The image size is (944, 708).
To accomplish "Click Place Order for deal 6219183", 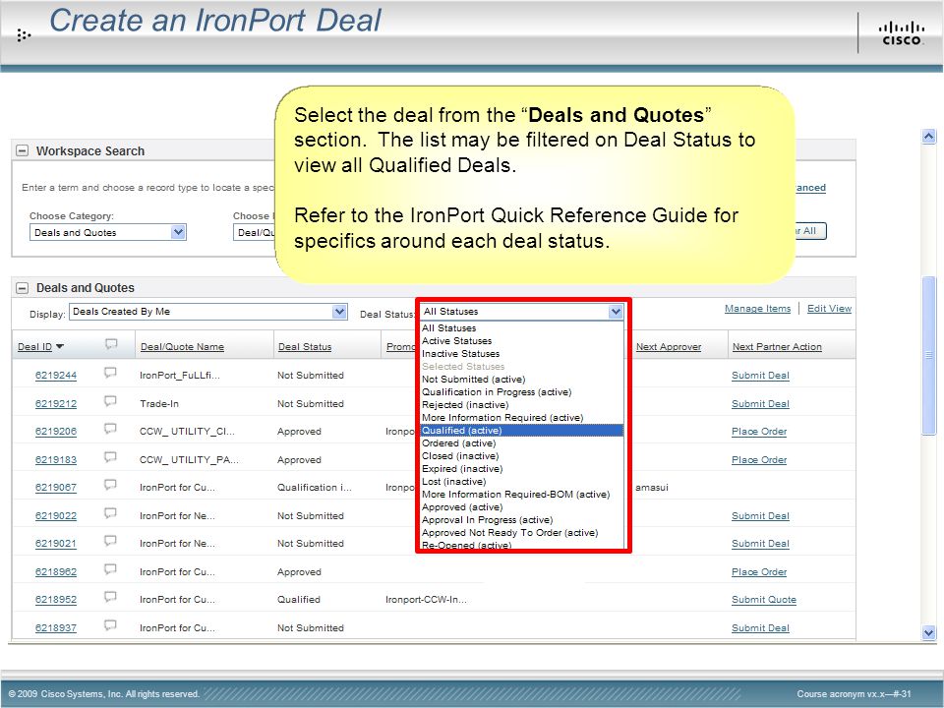I will [759, 459].
